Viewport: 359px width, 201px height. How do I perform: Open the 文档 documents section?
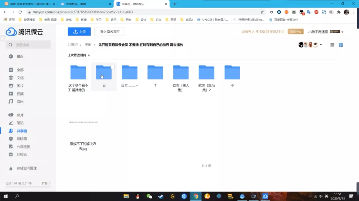click(20, 78)
